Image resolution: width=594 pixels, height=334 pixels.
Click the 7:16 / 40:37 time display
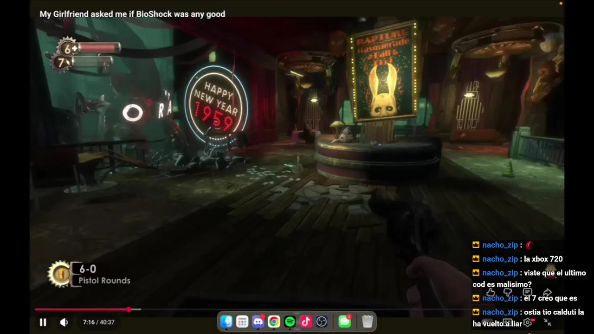[98, 322]
